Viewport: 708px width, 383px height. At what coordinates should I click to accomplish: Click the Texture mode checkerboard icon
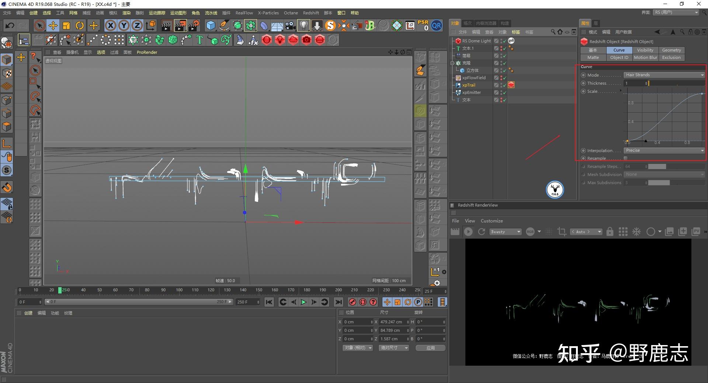tap(7, 73)
